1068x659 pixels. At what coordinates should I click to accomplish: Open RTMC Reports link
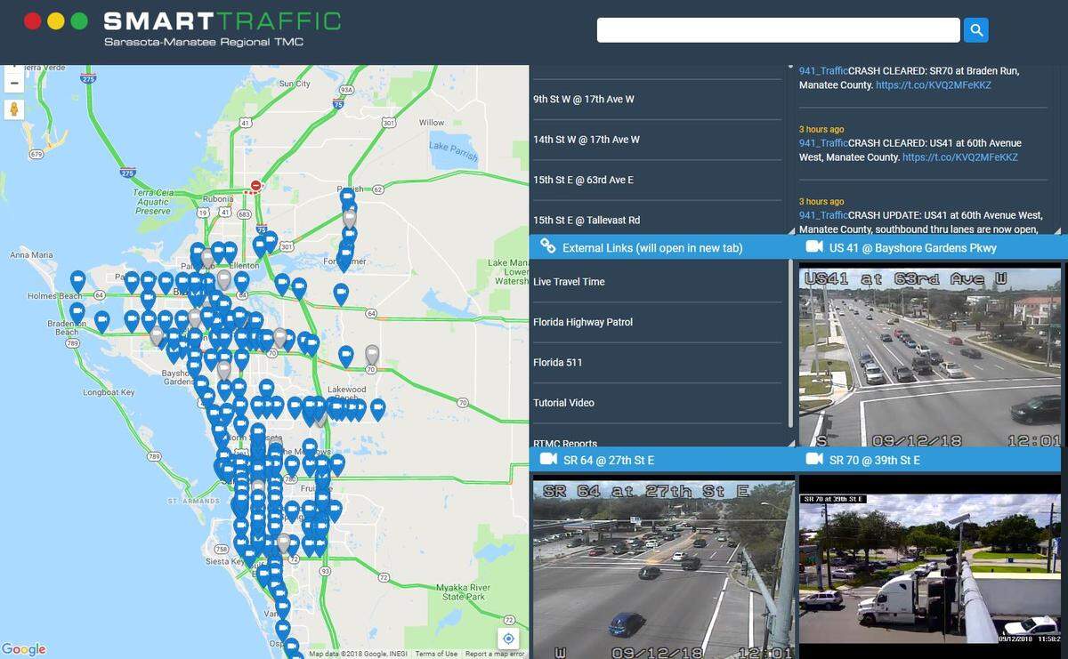565,443
